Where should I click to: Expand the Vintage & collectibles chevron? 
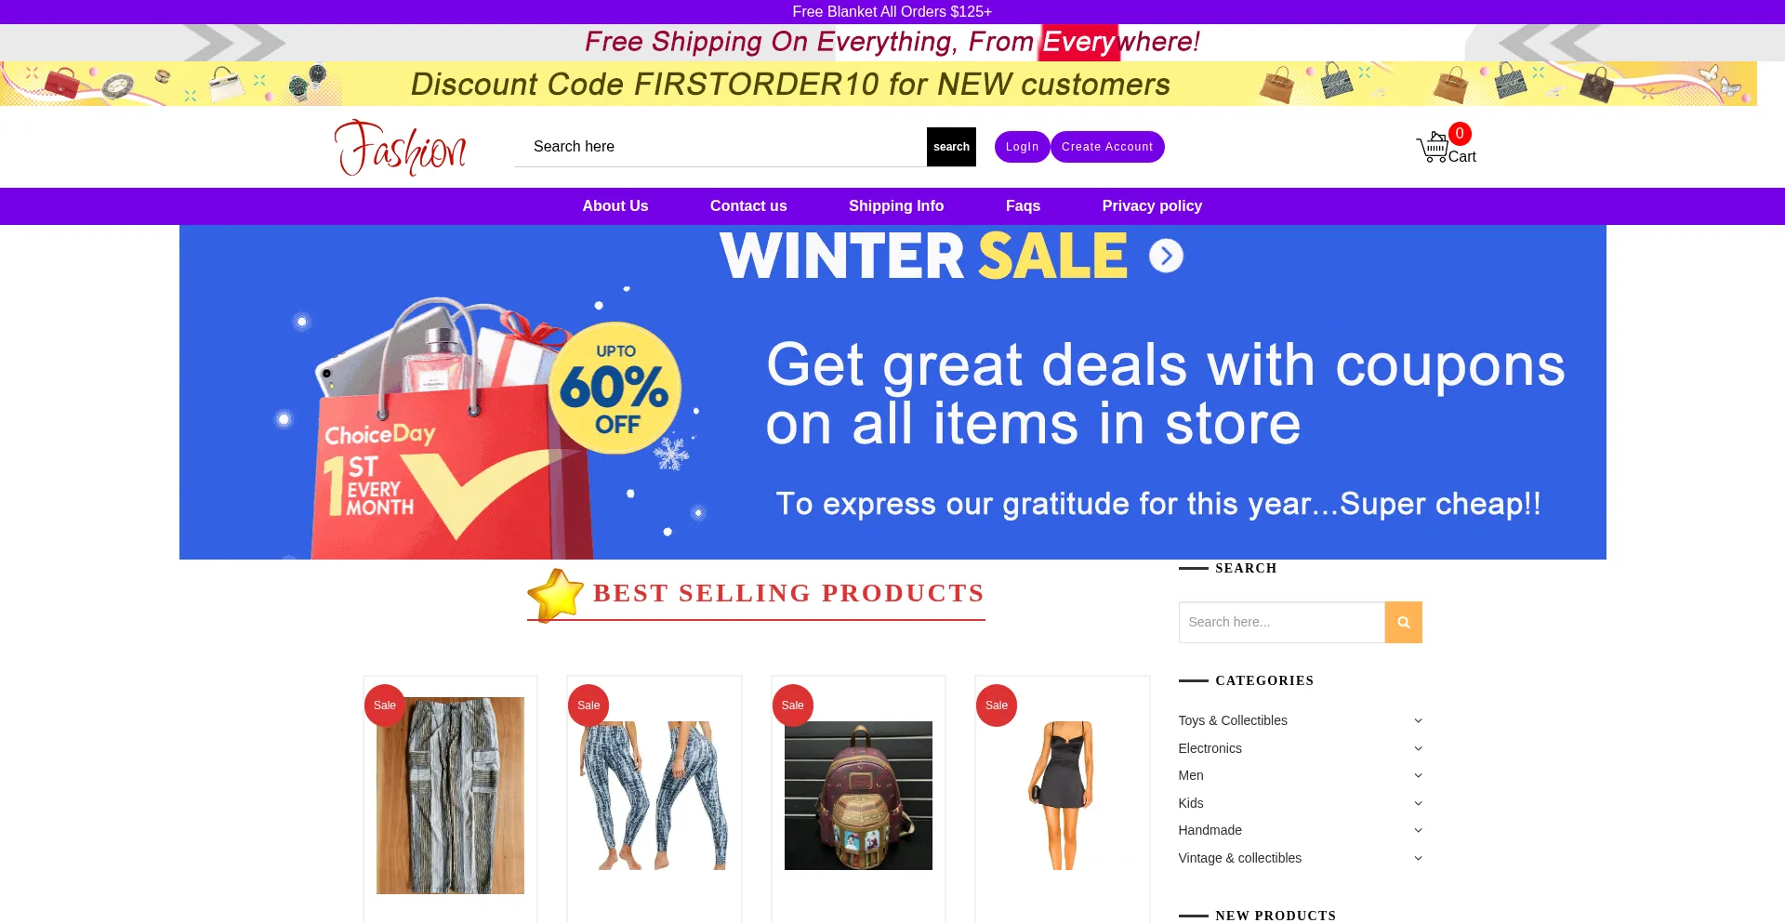1418,858
